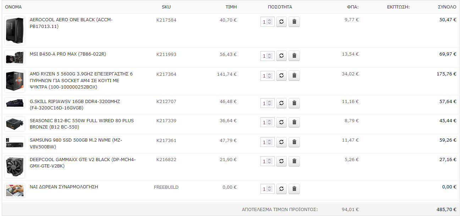Open MSI B450-A PRO MAX product link

click(x=68, y=54)
